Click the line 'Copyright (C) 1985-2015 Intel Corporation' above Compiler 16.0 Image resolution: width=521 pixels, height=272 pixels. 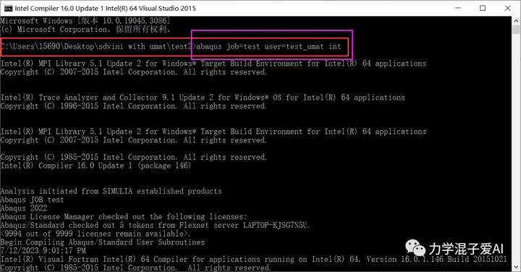point(134,157)
